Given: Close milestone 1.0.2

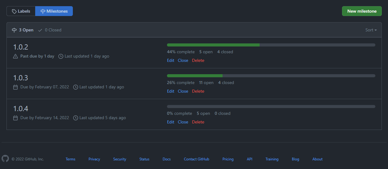Looking at the screenshot, I should 183,60.
